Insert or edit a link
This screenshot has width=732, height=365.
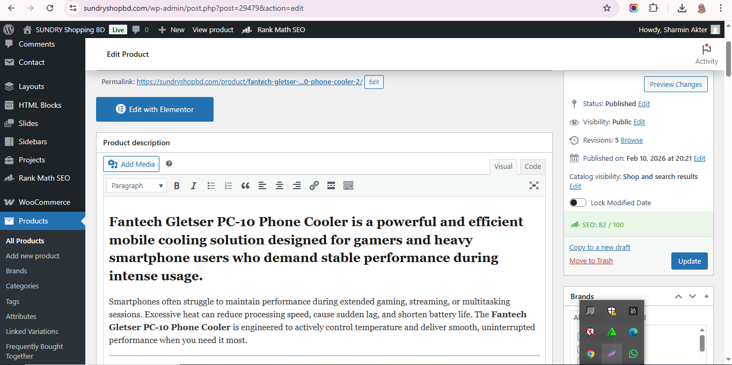point(314,185)
